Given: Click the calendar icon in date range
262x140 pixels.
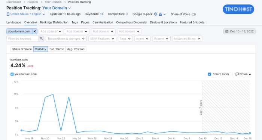Looking at the screenshot, I should [227, 31].
